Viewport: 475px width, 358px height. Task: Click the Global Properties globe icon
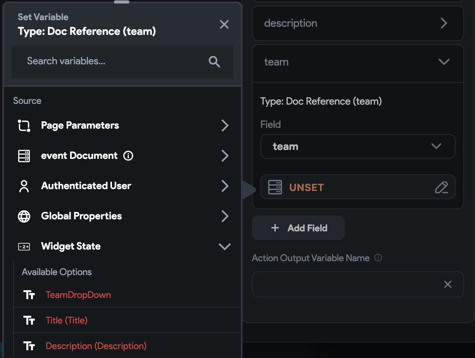pos(24,216)
